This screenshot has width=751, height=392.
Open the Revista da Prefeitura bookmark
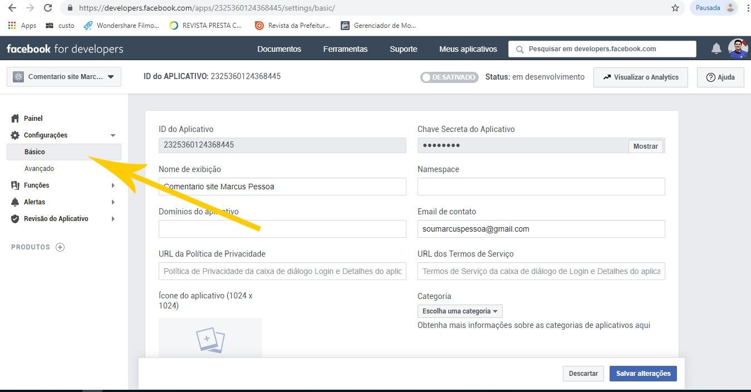click(292, 25)
